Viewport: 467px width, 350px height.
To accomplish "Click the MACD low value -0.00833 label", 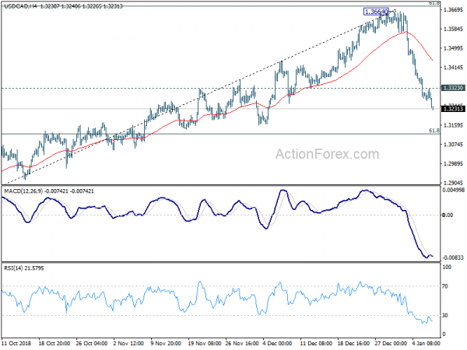I will pos(453,257).
